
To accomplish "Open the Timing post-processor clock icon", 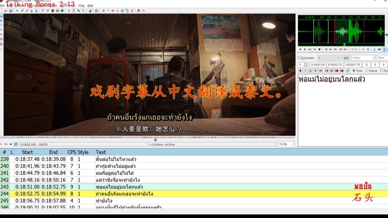I will tap(122, 11).
